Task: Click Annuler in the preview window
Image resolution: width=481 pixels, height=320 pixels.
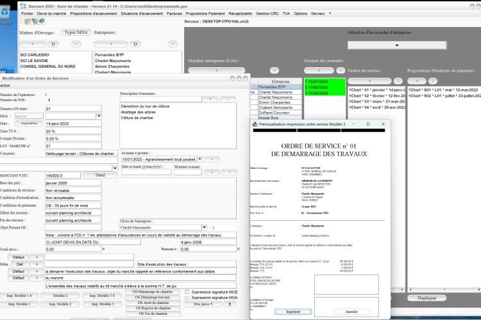Action: [x=351, y=312]
